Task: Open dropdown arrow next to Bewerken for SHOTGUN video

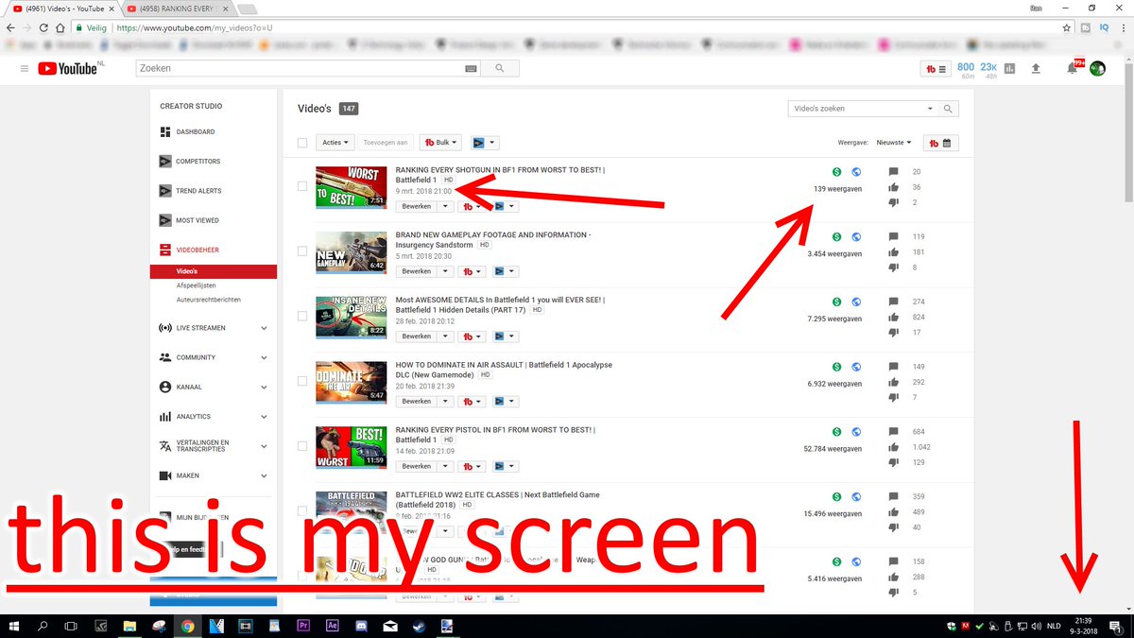Action: pos(444,206)
